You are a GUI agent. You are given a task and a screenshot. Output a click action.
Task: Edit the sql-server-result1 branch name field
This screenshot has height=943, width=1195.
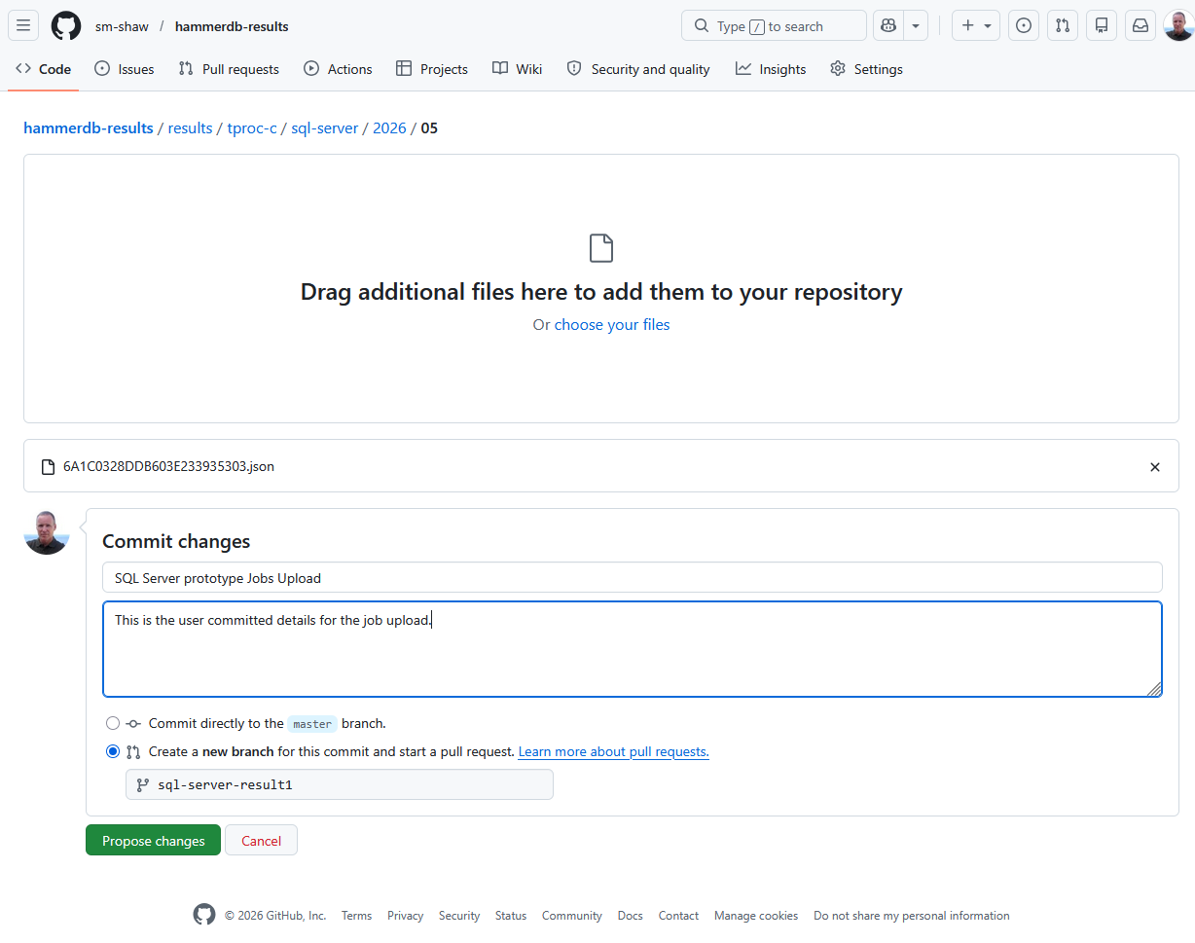click(x=340, y=784)
